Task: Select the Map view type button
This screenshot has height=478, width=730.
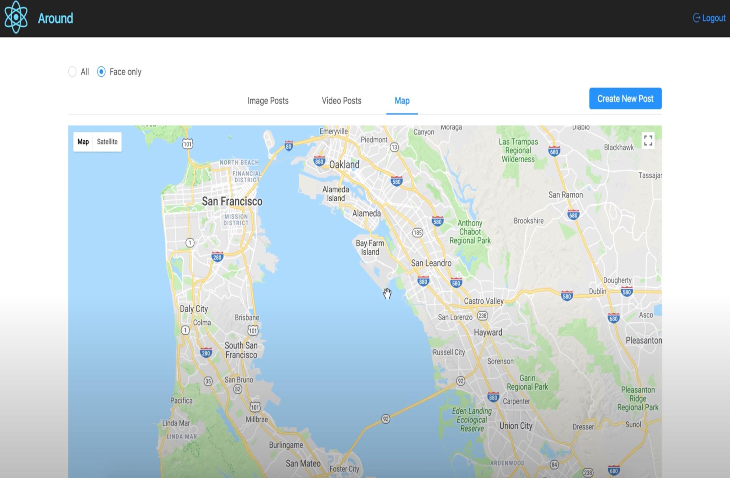Action: [x=83, y=142]
